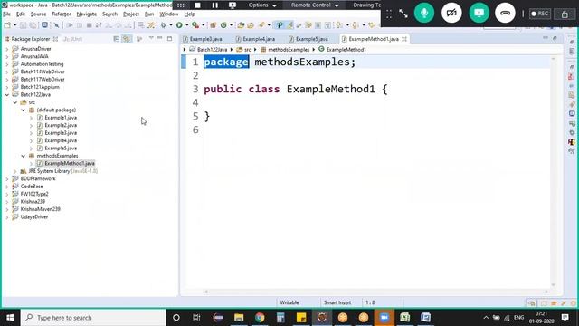Select the UdayaDriver project
The image size is (579, 326).
click(x=34, y=217)
